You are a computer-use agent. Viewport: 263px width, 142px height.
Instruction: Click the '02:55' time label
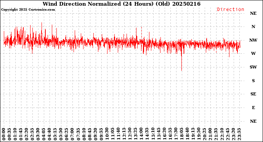coord(32,134)
